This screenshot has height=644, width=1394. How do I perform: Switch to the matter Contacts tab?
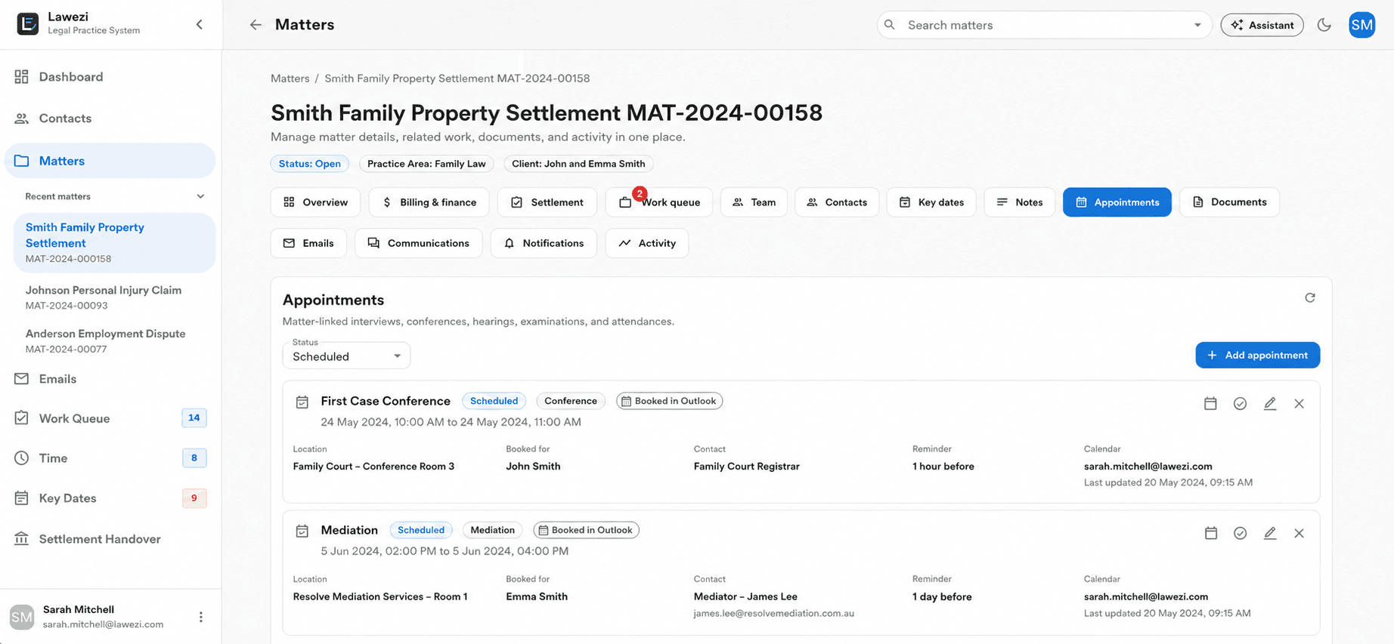837,202
